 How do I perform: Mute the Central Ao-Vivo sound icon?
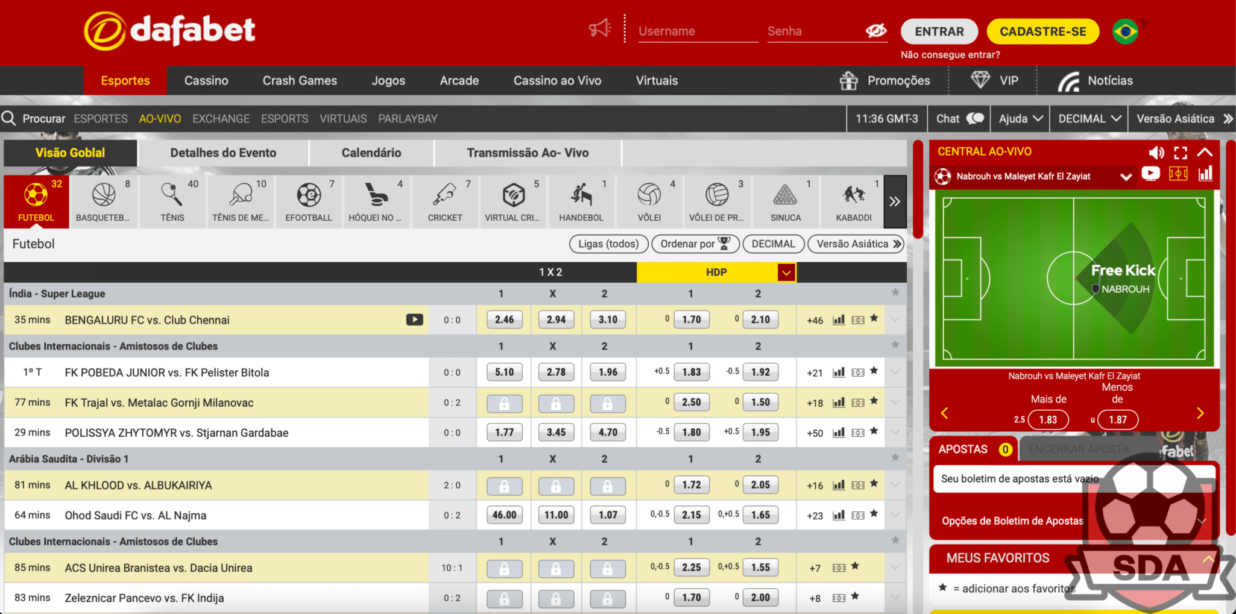point(1156,153)
